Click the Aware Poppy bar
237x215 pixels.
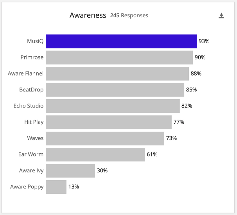tap(56, 187)
